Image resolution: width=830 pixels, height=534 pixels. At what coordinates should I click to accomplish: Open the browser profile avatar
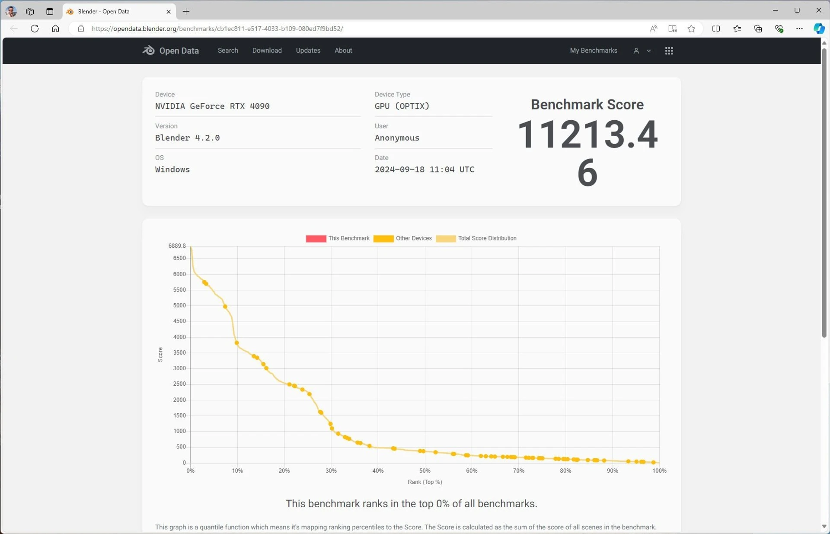pos(11,11)
